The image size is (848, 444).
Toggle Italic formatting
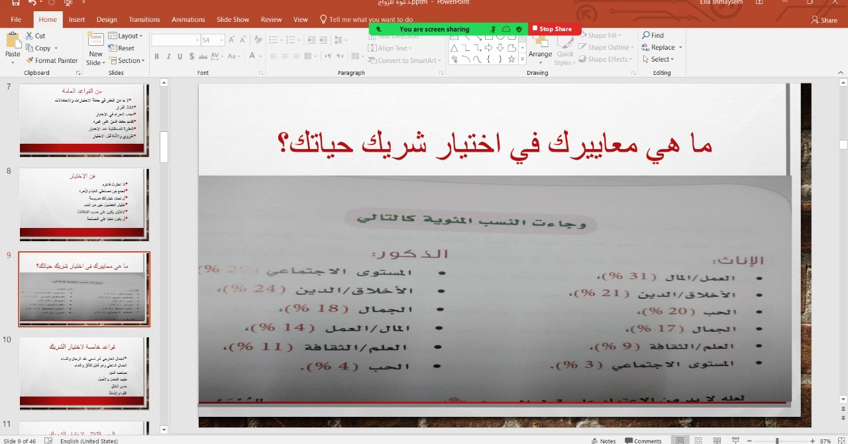[169, 57]
